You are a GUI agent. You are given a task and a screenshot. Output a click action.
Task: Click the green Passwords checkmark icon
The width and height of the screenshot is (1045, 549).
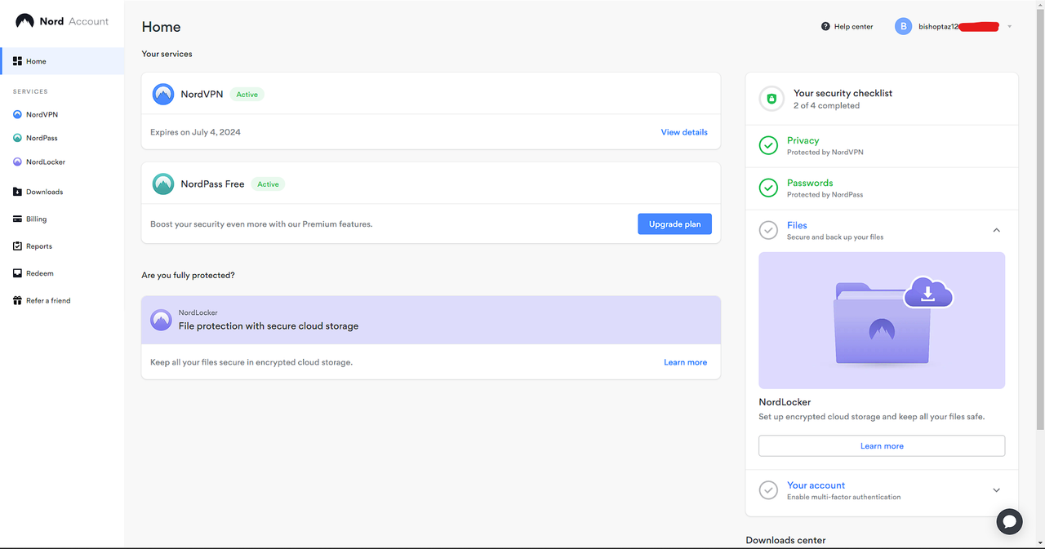(768, 188)
